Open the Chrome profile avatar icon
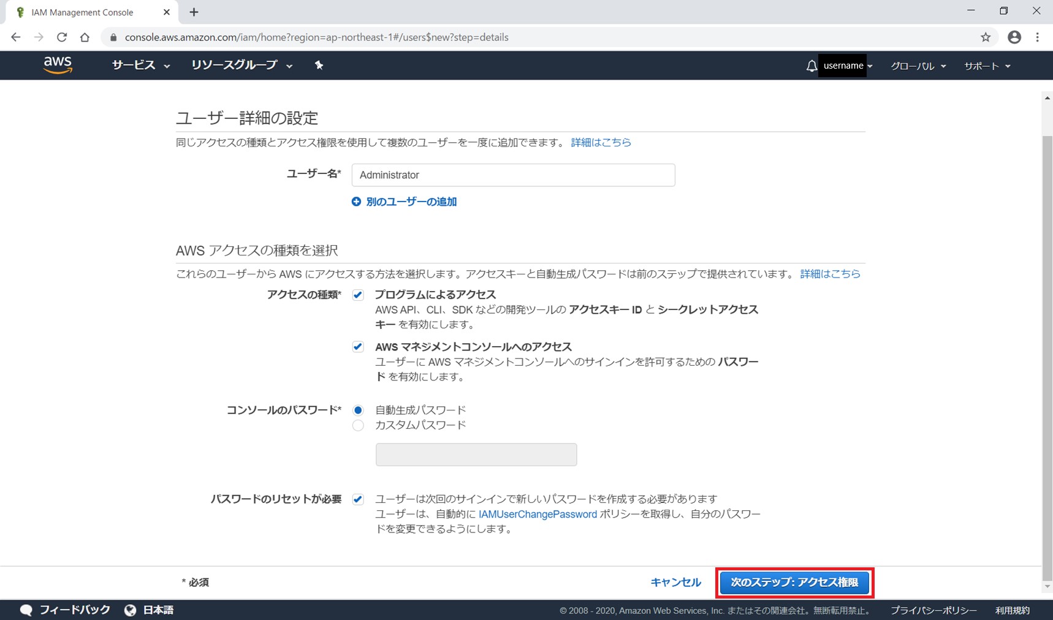 [x=1014, y=37]
